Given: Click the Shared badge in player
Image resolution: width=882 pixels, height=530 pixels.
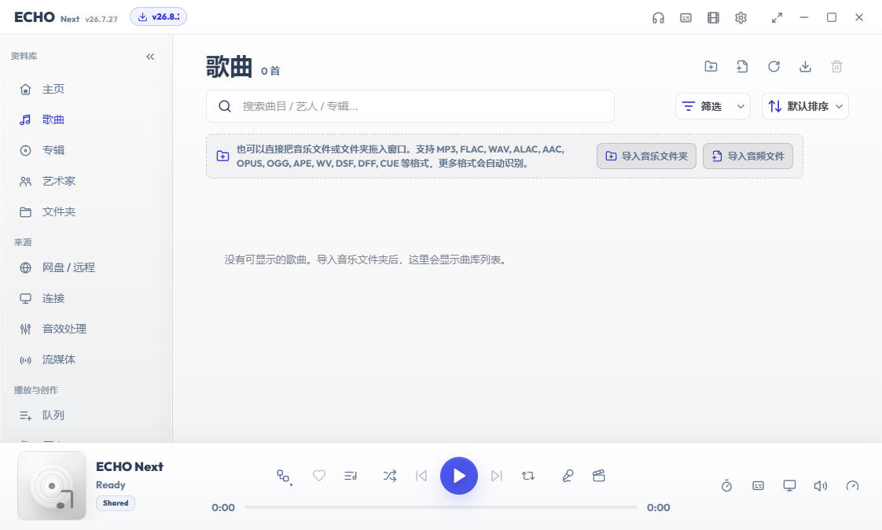Looking at the screenshot, I should 116,503.
